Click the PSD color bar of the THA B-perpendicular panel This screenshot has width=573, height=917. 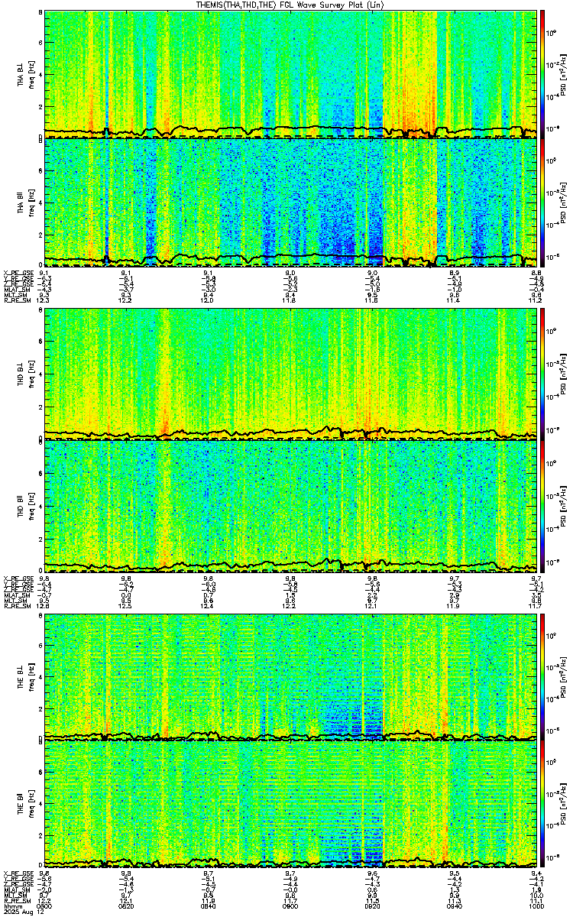(x=542, y=73)
